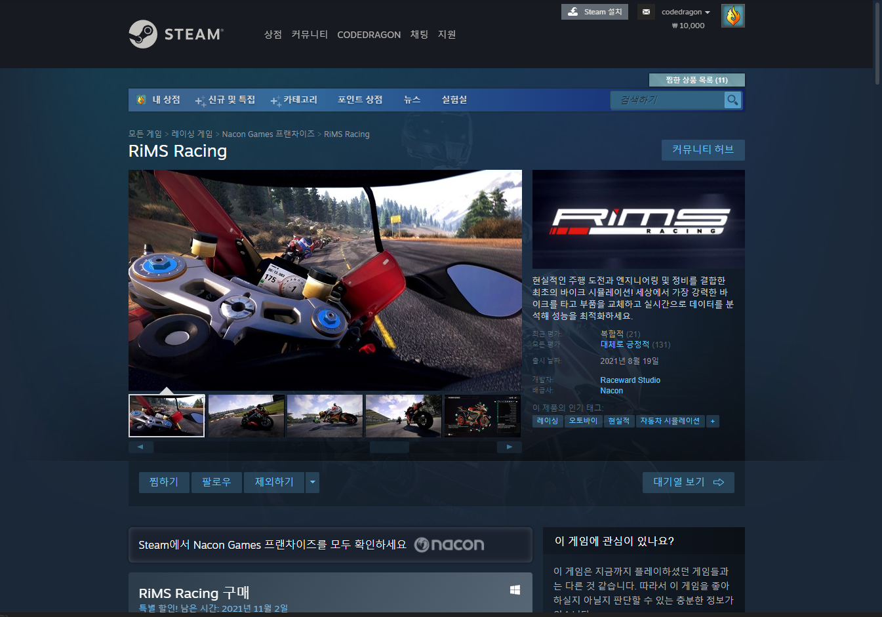Open the 포인트 상점 tab
The height and width of the screenshot is (617, 882).
click(x=360, y=100)
